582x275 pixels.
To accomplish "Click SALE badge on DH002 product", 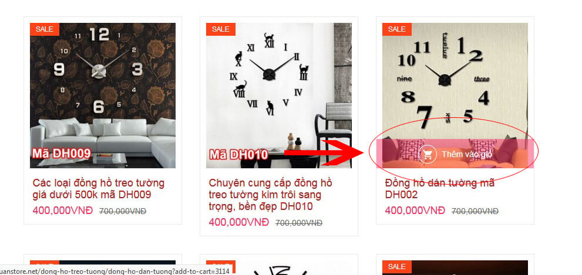I will point(397,29).
